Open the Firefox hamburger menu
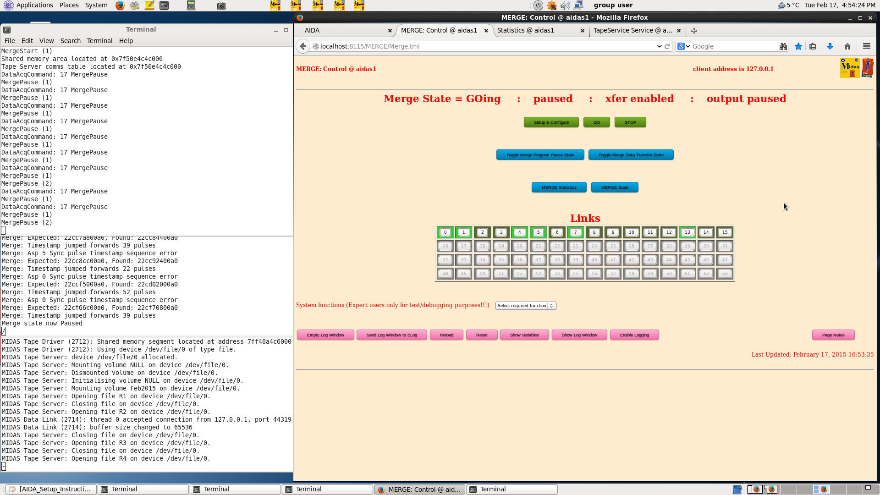Screen dimensions: 880x495 866,46
